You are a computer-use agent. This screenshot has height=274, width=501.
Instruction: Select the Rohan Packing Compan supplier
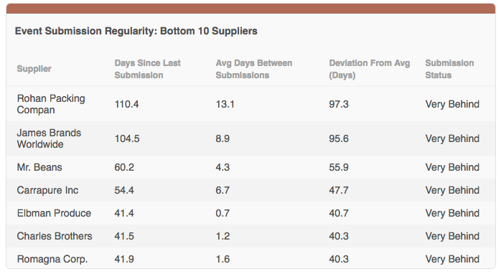[x=51, y=104]
